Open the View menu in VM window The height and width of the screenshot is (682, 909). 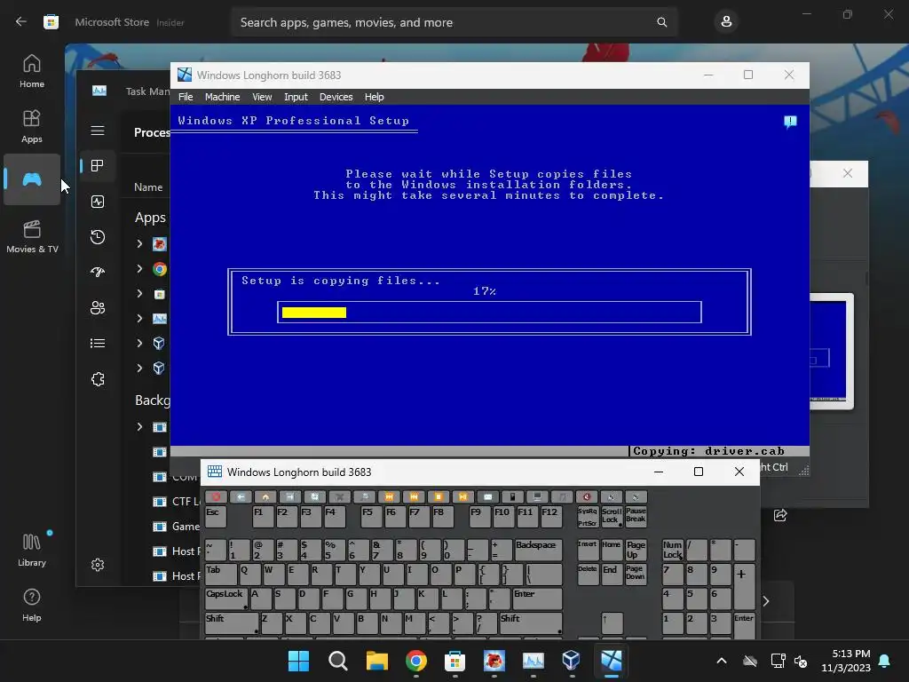[x=262, y=97]
